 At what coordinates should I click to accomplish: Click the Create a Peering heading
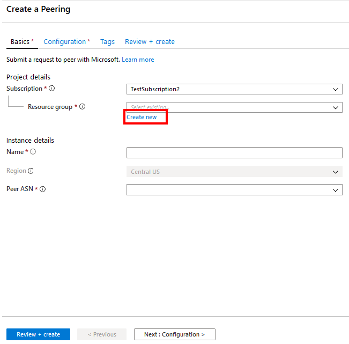point(38,9)
